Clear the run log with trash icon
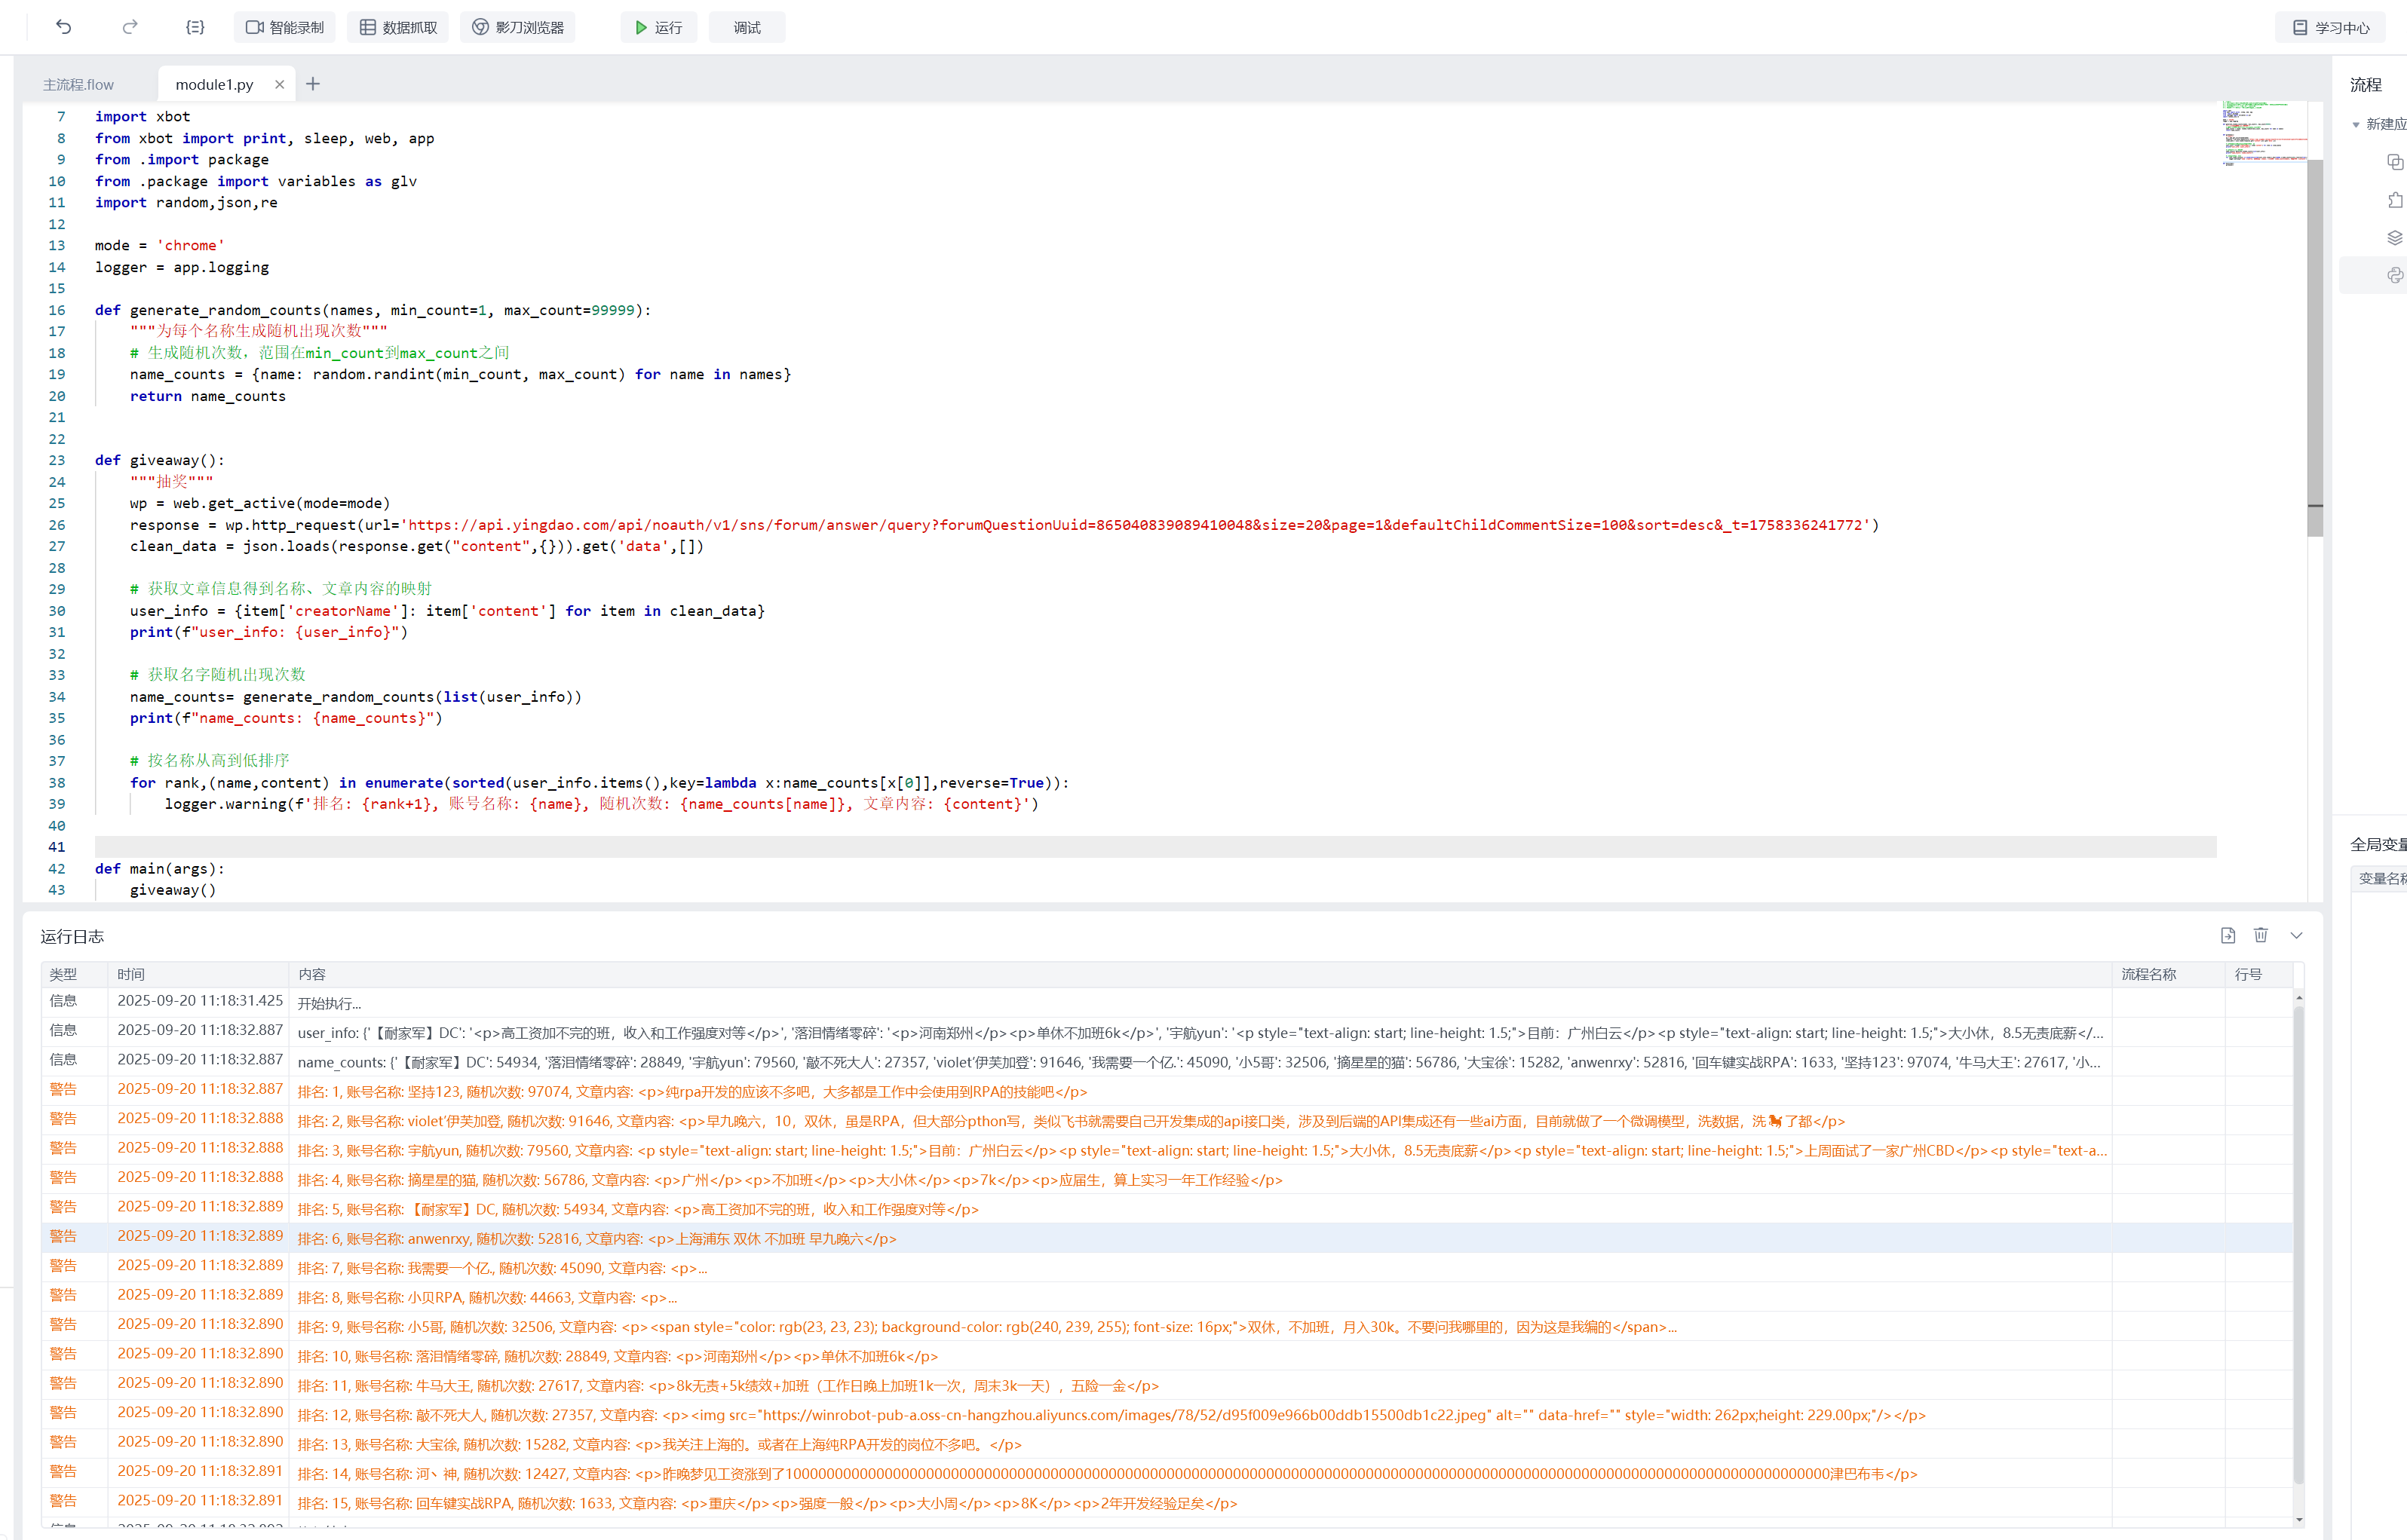2407x1540 pixels. (2261, 935)
